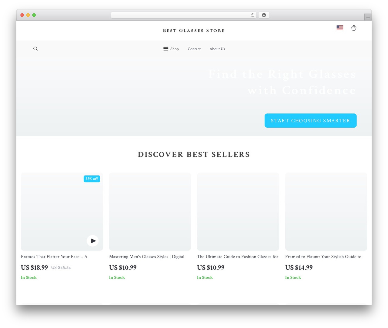This screenshot has width=388, height=328.
Task: Select the Mastering Men's Glasses product image
Action: click(x=150, y=212)
